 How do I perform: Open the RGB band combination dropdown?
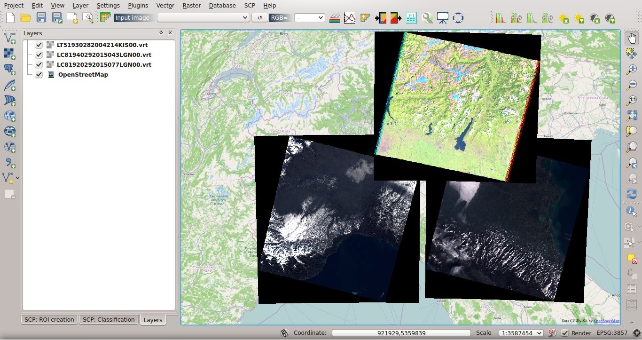pyautogui.click(x=309, y=17)
